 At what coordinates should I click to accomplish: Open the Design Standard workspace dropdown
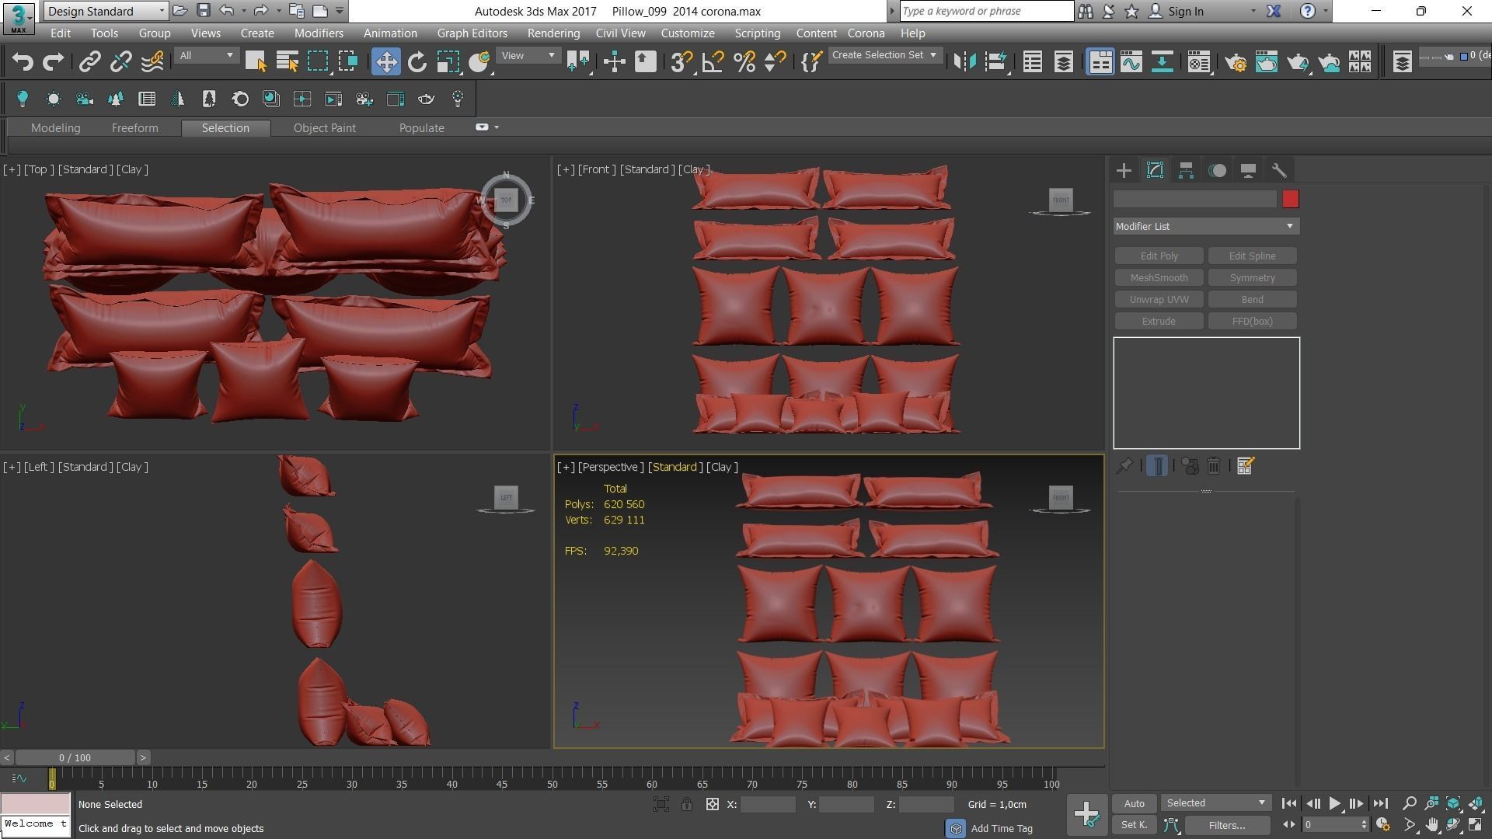106,11
